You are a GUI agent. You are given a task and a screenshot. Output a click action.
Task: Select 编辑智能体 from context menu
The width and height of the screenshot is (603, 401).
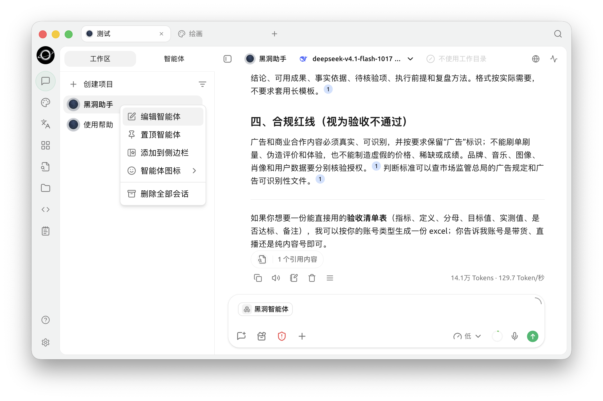tap(163, 117)
